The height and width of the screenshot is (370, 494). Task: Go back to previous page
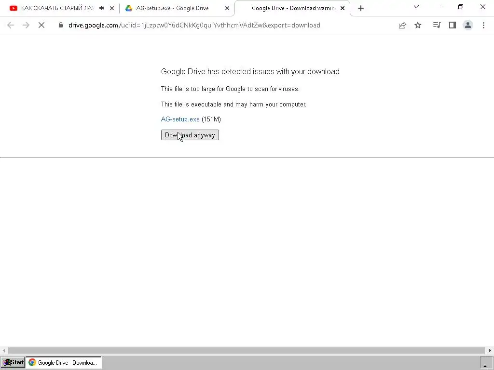tap(11, 25)
